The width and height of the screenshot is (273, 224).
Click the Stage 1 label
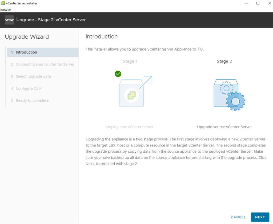(130, 61)
